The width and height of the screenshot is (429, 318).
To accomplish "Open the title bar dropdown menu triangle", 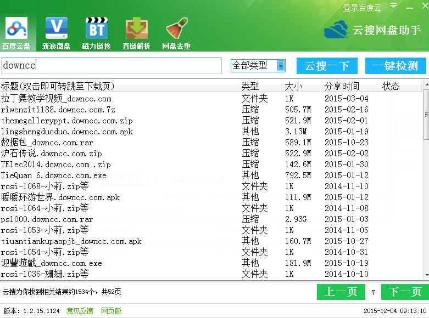I will pyautogui.click(x=393, y=5).
